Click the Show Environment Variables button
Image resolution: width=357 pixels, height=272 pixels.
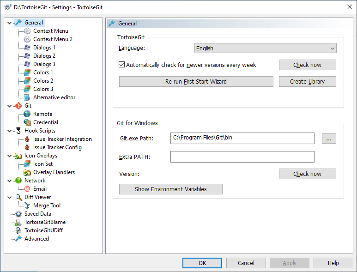pos(170,189)
